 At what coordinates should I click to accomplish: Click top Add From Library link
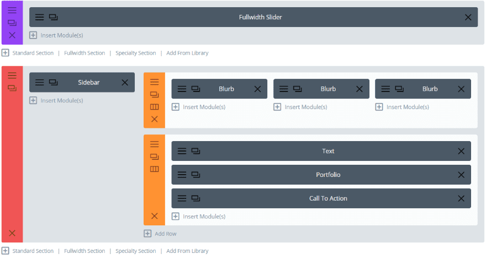click(x=187, y=53)
